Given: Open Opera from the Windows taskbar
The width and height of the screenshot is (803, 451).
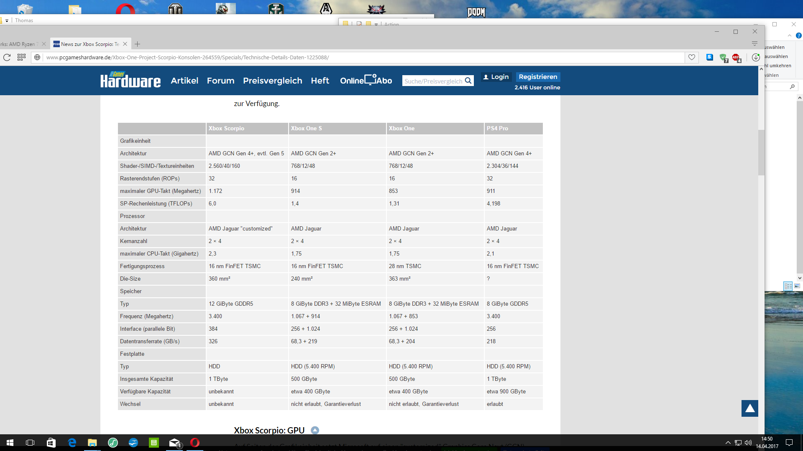Looking at the screenshot, I should point(195,443).
